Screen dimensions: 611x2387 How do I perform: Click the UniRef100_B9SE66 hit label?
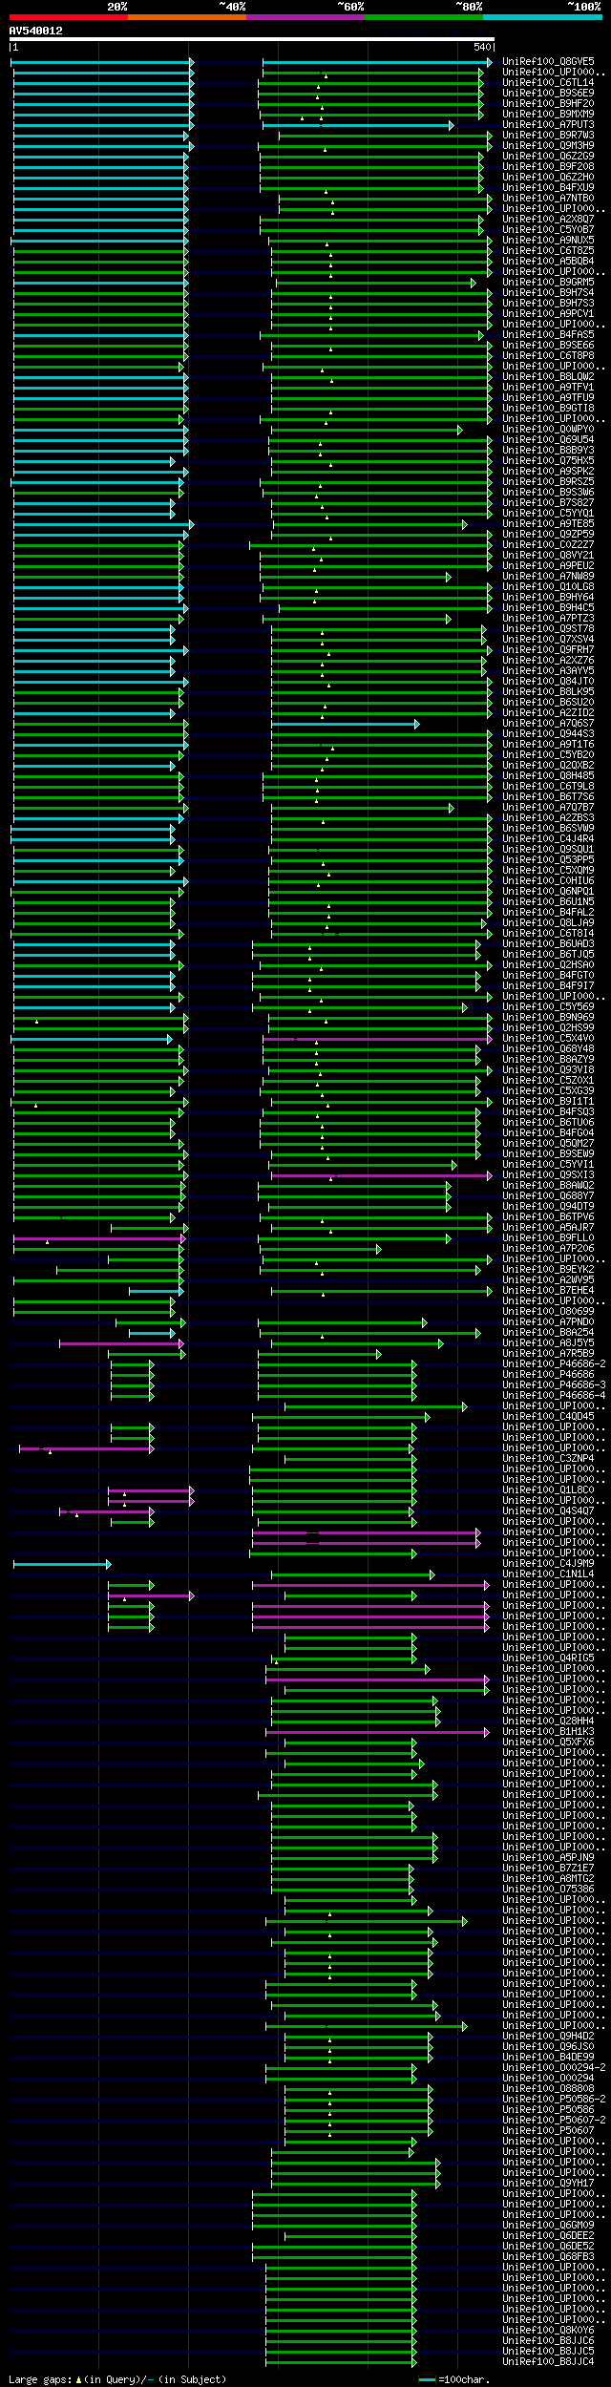pyautogui.click(x=548, y=345)
